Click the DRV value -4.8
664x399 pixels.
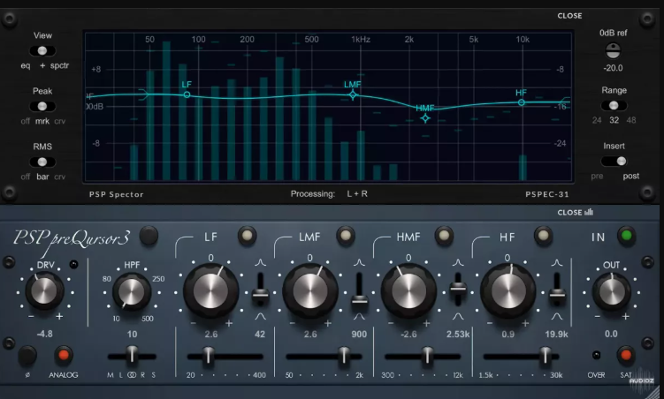[44, 334]
